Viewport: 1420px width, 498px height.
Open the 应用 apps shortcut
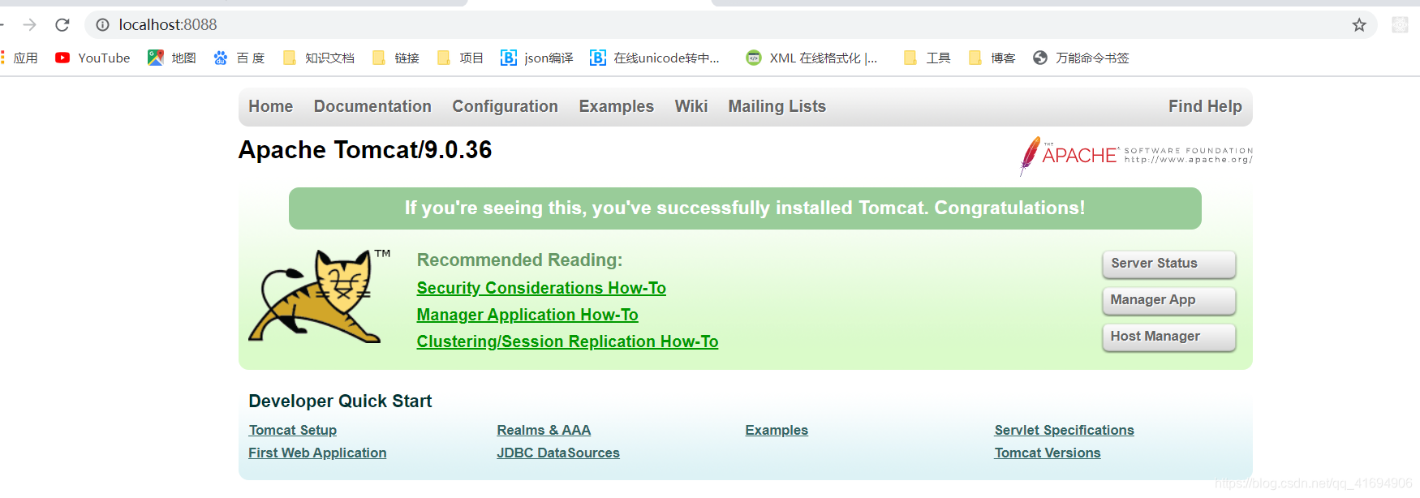(x=19, y=58)
